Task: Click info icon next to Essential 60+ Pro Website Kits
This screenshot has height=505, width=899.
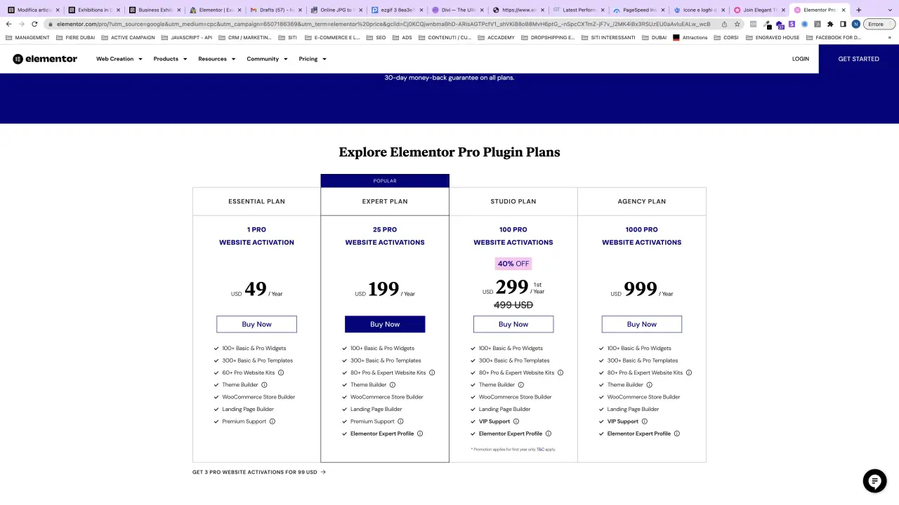Action: (281, 372)
